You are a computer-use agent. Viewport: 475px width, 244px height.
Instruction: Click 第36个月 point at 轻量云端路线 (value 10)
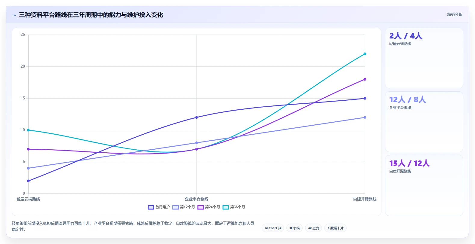(28, 130)
